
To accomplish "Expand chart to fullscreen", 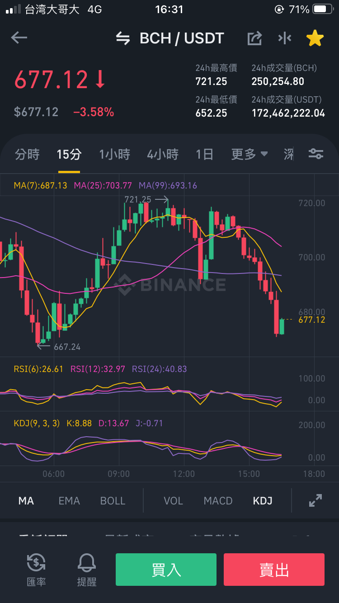I will (x=315, y=500).
